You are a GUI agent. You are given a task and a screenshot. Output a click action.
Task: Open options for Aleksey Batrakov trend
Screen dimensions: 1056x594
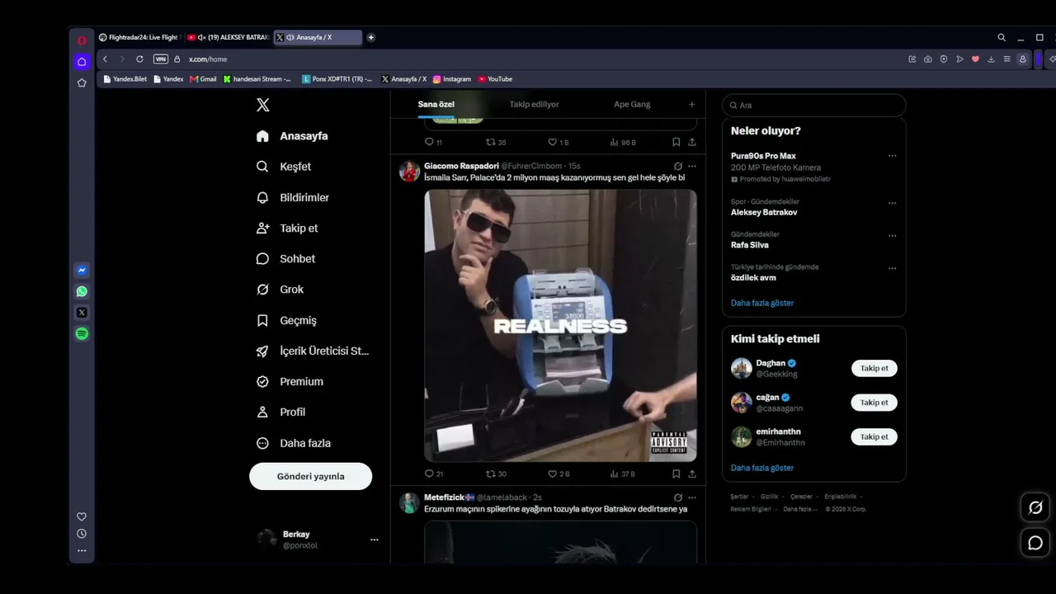pos(892,203)
